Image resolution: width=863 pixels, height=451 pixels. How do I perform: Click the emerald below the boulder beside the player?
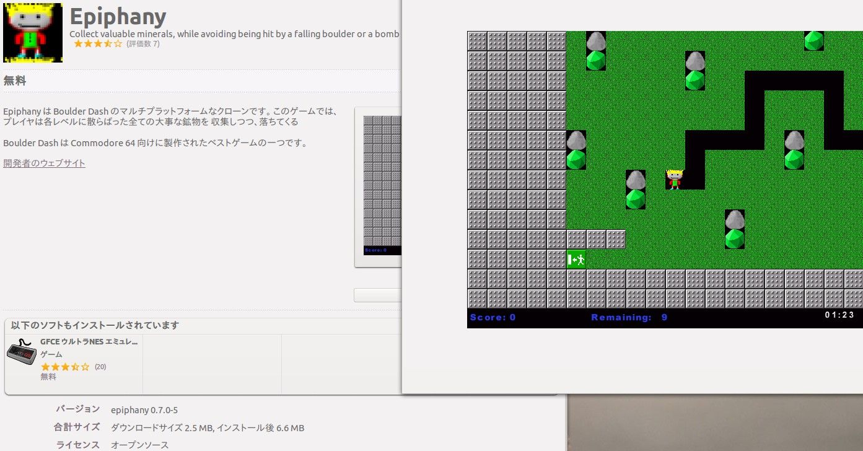(636, 199)
